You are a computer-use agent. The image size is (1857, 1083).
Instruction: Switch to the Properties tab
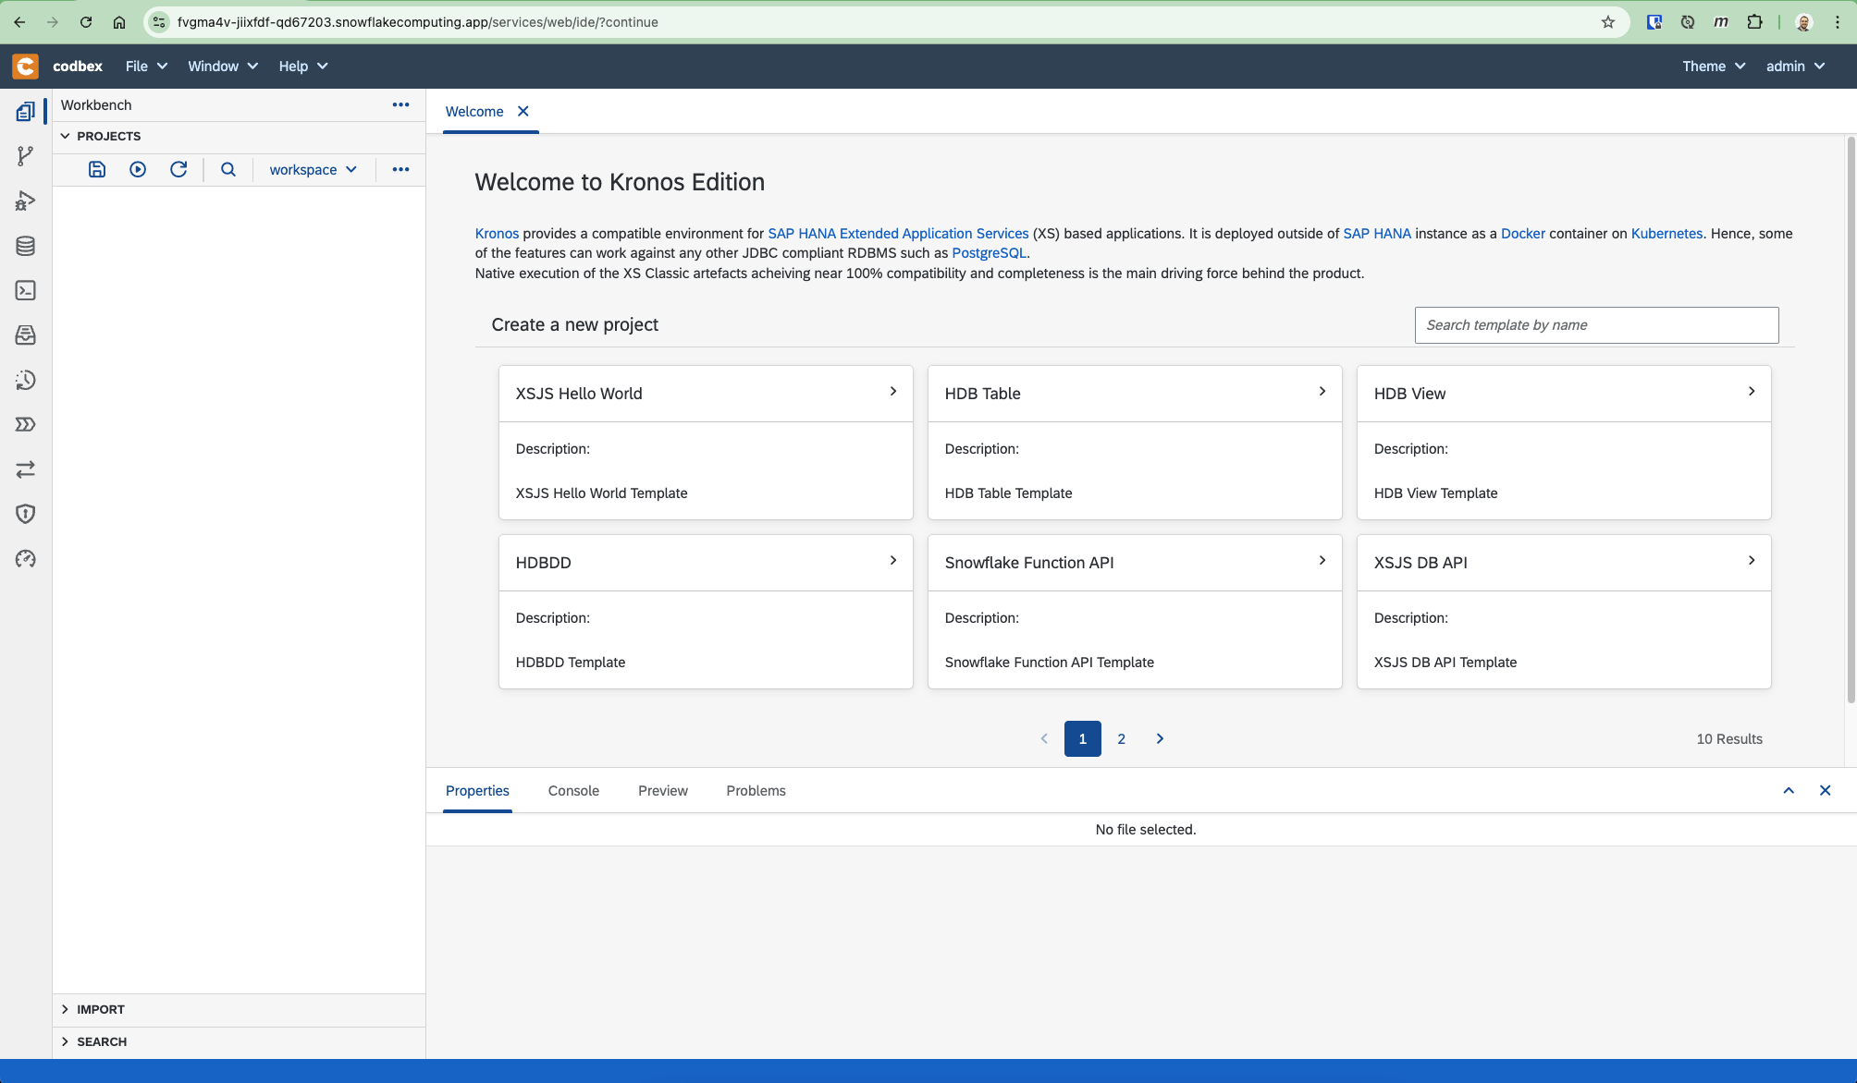pos(477,790)
